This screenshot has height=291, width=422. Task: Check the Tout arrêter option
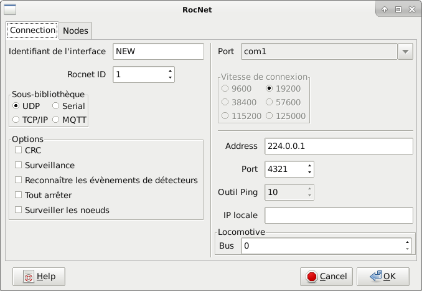[19, 195]
